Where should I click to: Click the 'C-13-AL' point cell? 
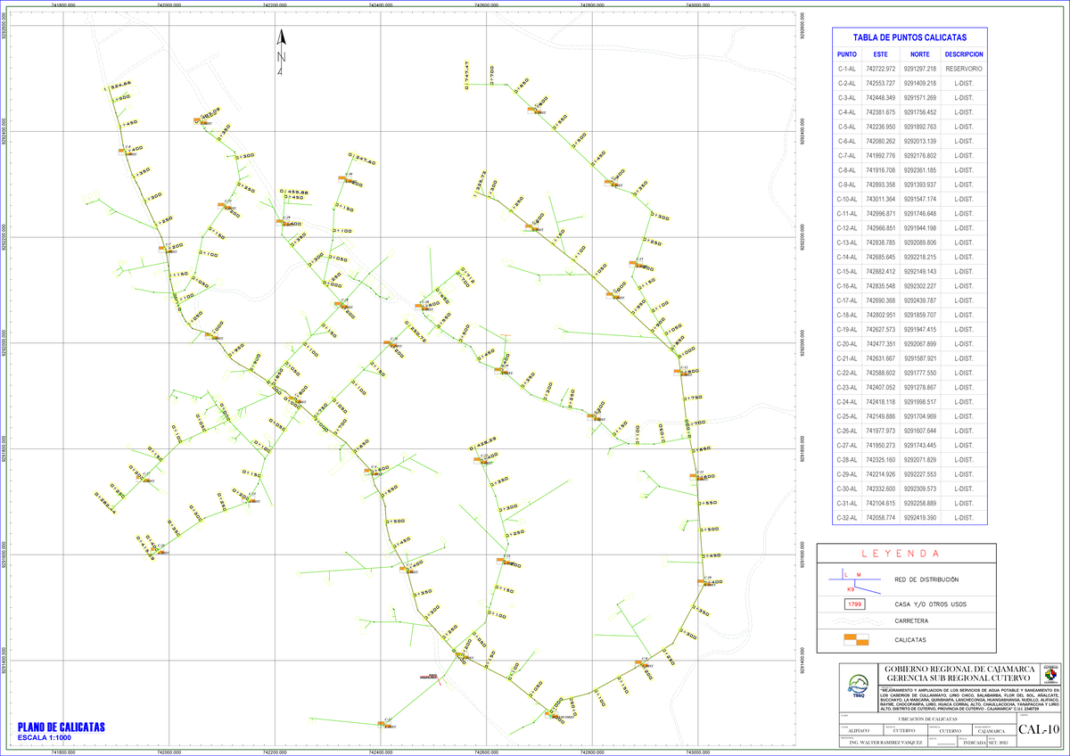pos(846,242)
